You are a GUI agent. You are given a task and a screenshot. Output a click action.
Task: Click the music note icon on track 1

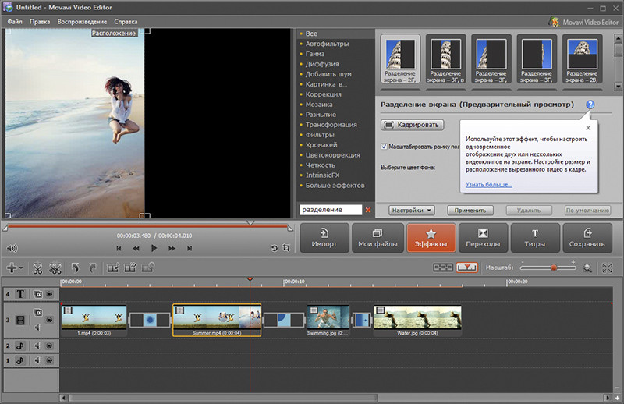[20, 360]
